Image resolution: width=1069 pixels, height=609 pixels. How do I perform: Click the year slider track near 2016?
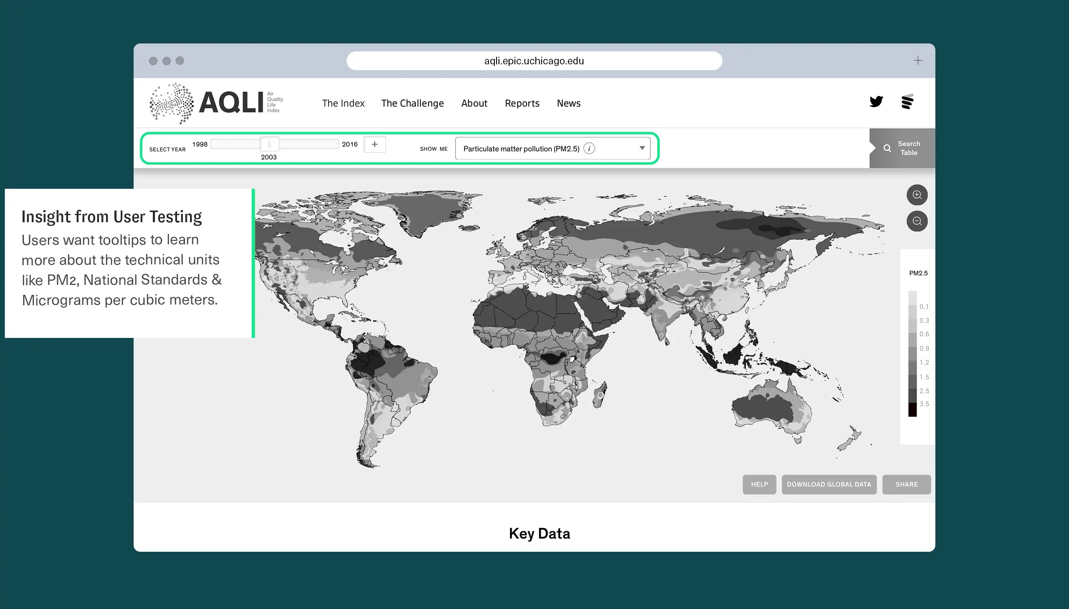(330, 144)
